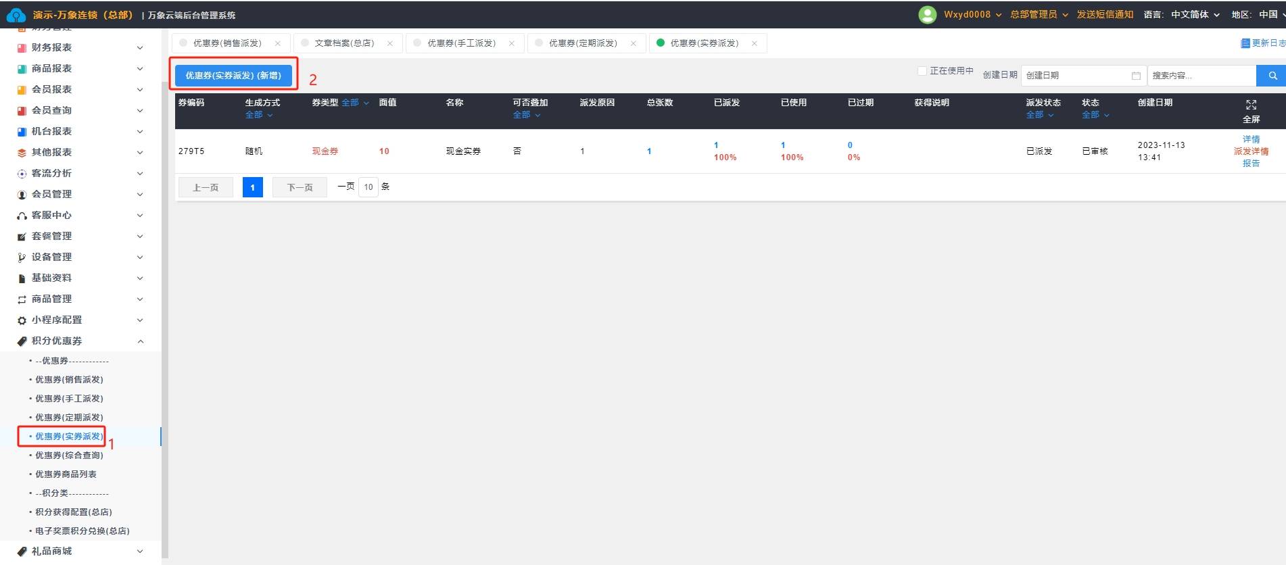Open 电子奖票积分兑换(总店) in the sidebar
1286x565 pixels.
(82, 531)
